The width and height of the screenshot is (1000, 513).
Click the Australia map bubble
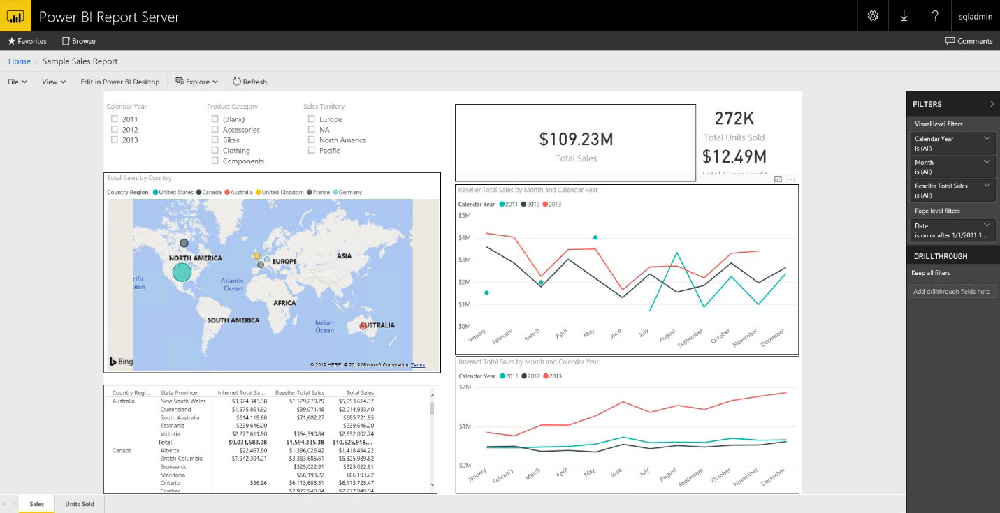[x=363, y=326]
